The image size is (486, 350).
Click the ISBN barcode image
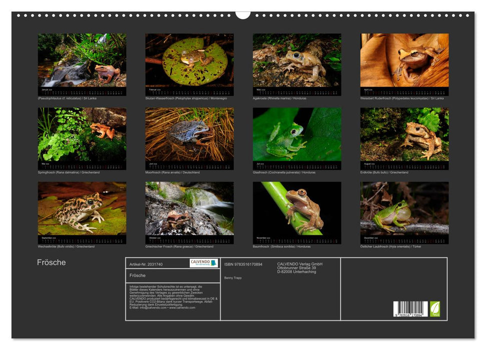(410, 309)
